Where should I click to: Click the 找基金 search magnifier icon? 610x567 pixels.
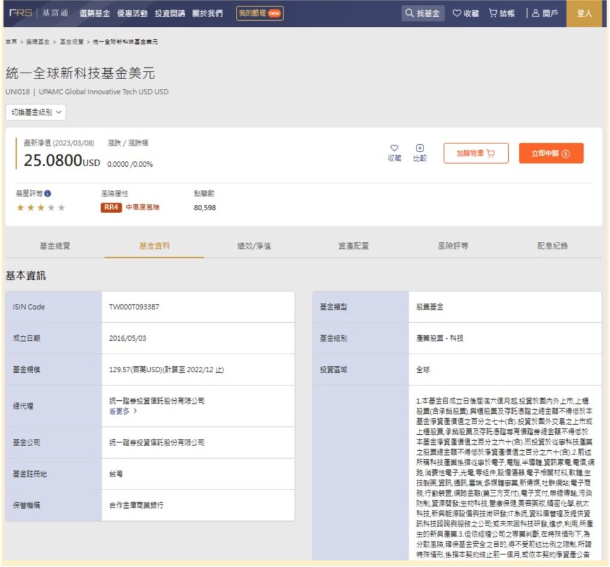[x=410, y=13]
